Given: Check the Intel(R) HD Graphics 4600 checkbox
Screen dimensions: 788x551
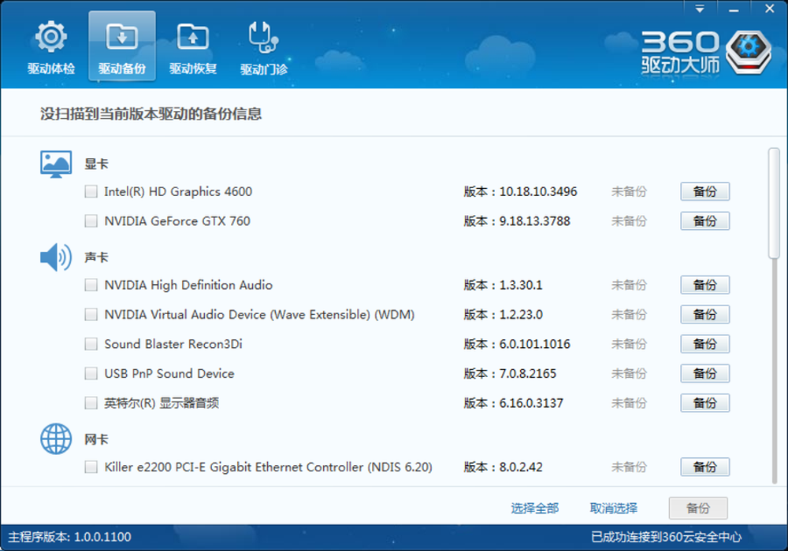Looking at the screenshot, I should pyautogui.click(x=91, y=191).
